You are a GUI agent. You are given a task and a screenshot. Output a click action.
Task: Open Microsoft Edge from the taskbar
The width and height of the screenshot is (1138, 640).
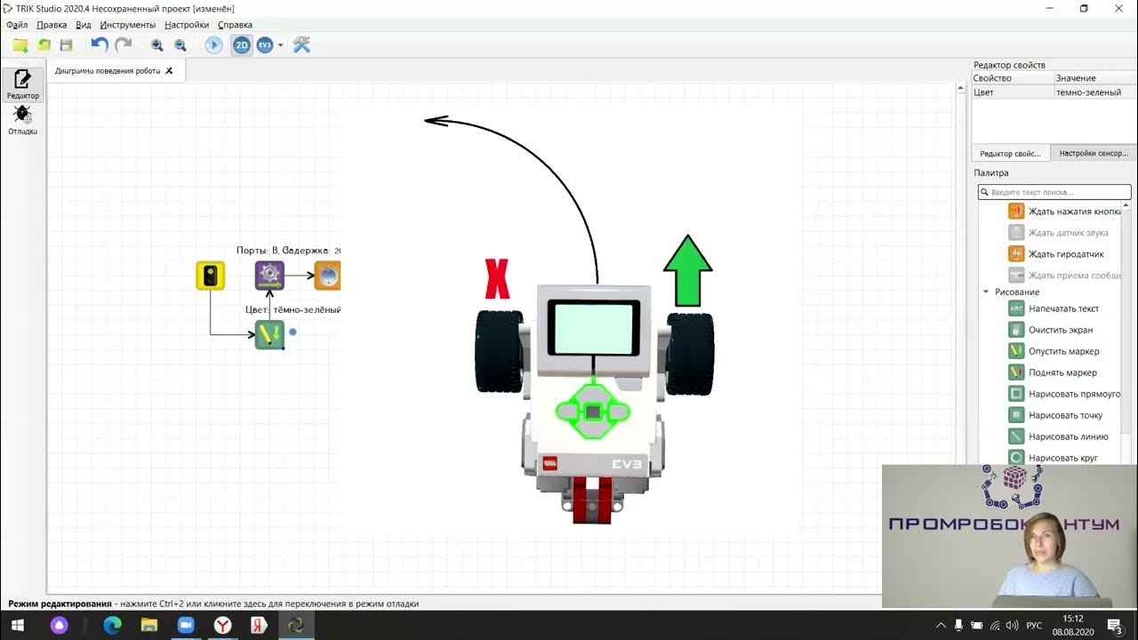point(112,626)
